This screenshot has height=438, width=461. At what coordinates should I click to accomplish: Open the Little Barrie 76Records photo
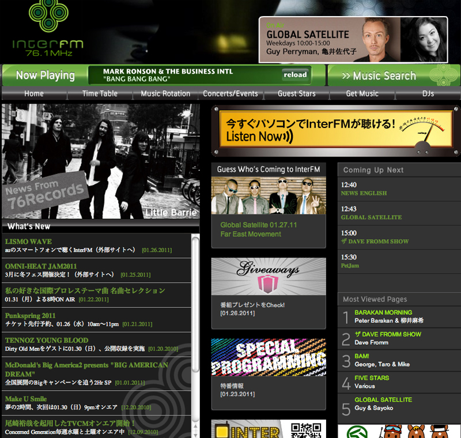[x=100, y=161]
